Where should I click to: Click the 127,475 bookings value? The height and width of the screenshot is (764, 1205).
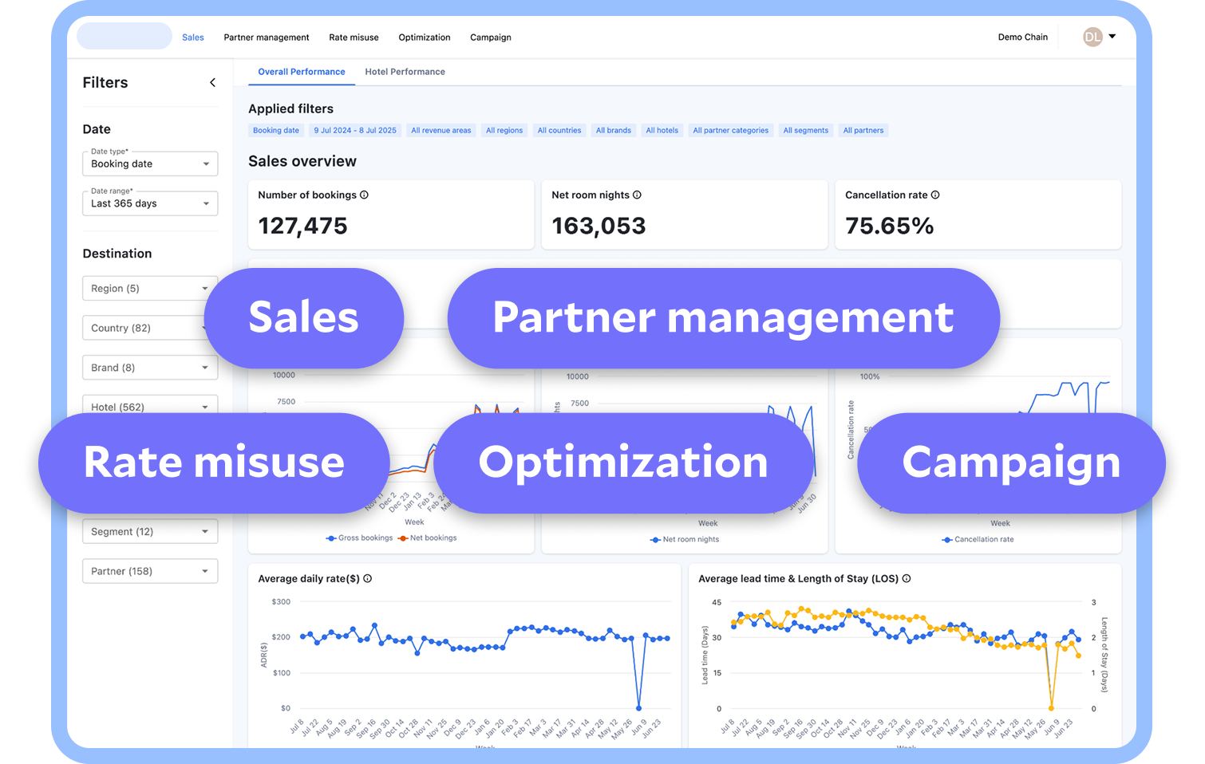coord(303,226)
